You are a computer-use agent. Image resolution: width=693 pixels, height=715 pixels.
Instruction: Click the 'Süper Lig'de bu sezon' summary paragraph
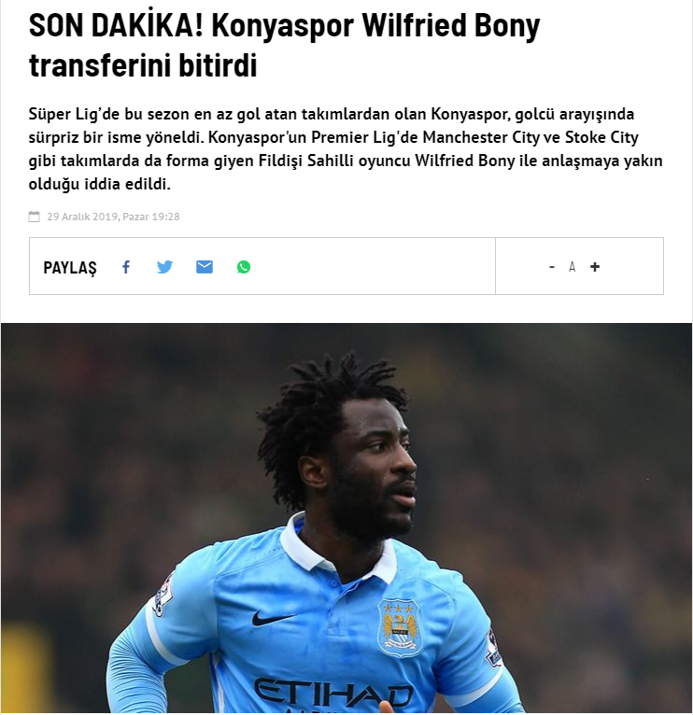click(346, 148)
